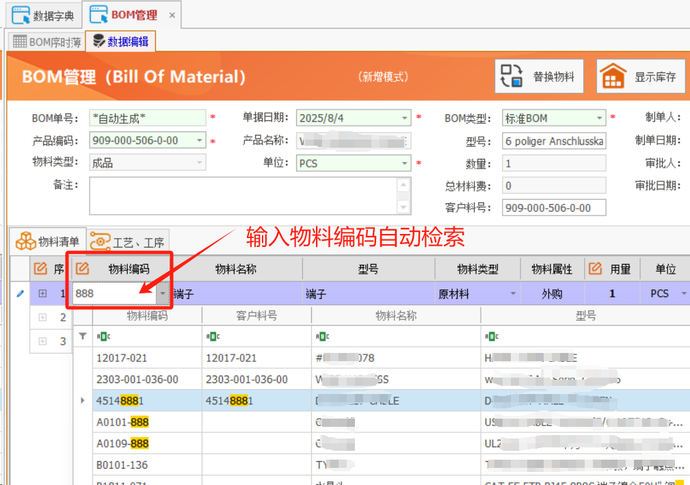Click the 客户料号 header in the lookup list
This screenshot has height=485, width=690.
(256, 315)
